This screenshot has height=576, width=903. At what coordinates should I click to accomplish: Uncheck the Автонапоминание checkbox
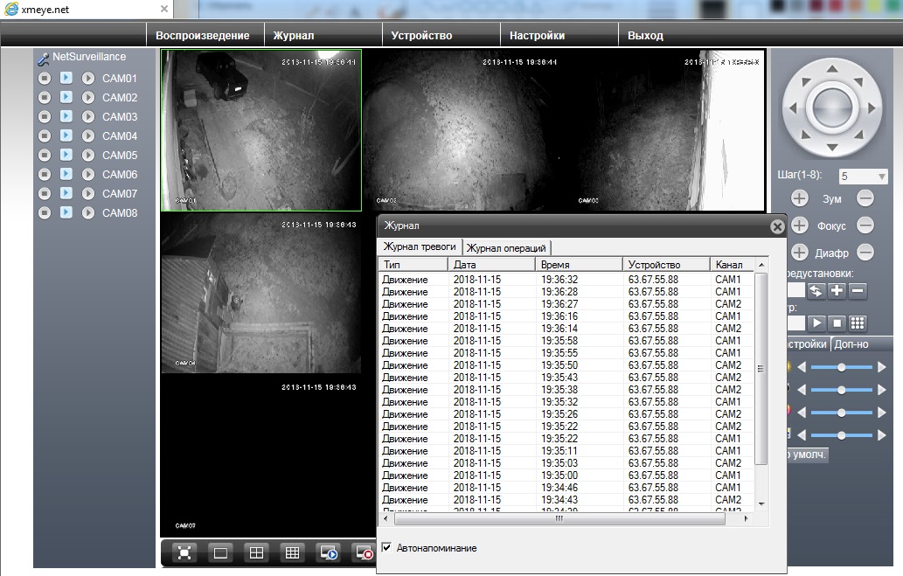point(387,548)
